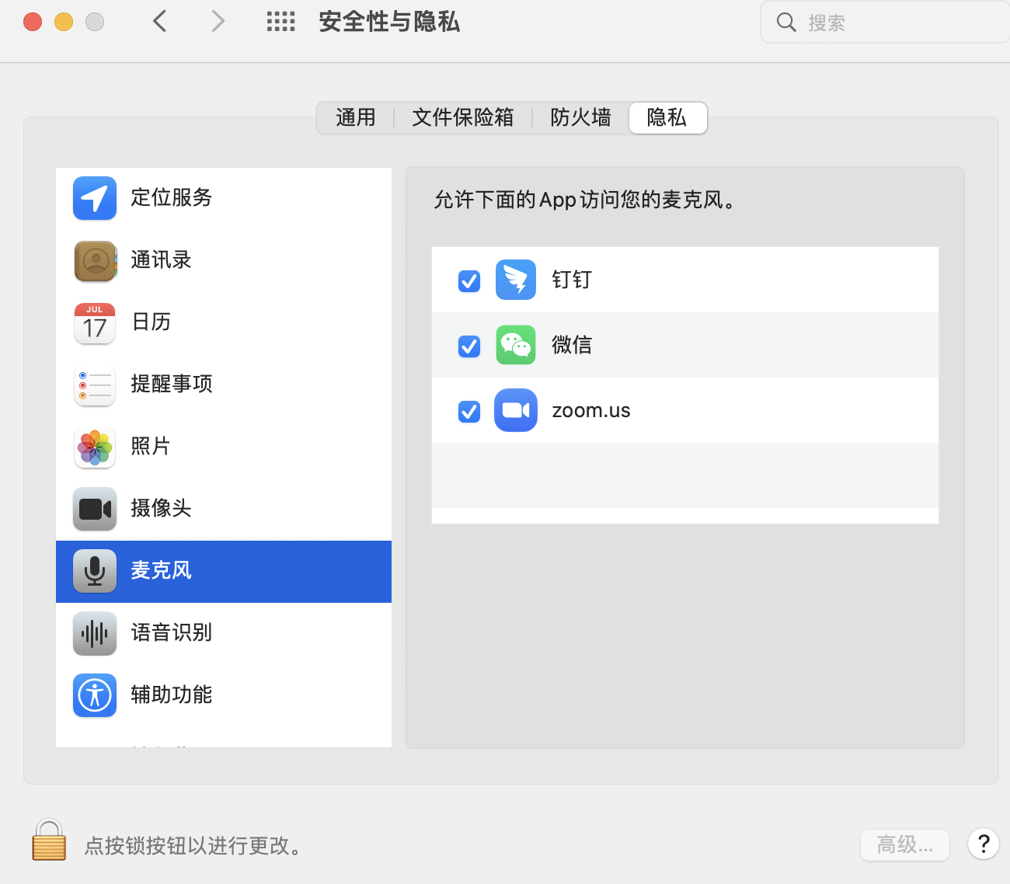Screen dimensions: 1010x884
Task: Select 通讯录 label in the sidebar
Action: (x=161, y=259)
